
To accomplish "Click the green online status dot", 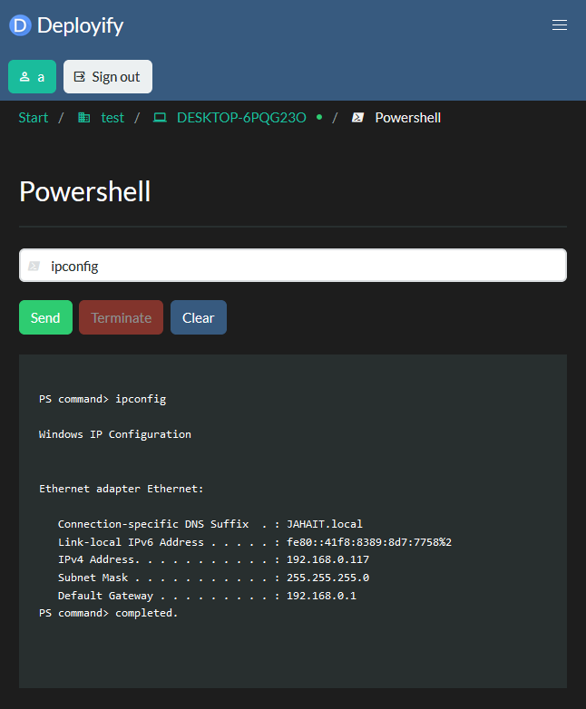I will point(319,117).
